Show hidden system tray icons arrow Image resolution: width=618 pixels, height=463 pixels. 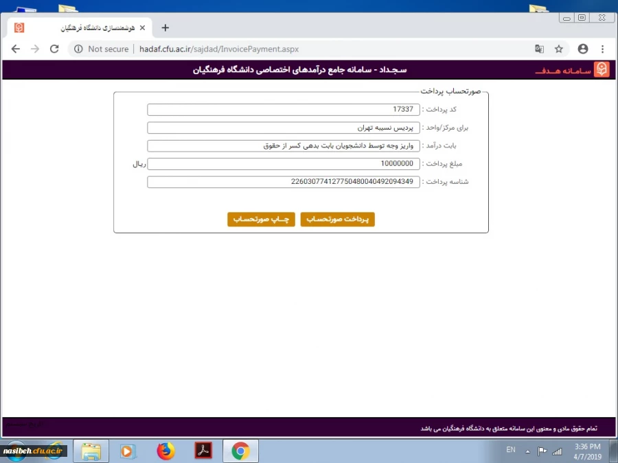tap(527, 451)
